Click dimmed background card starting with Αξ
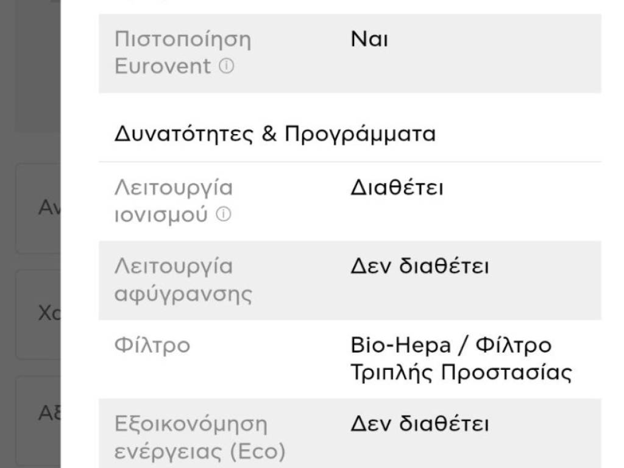 click(x=38, y=414)
